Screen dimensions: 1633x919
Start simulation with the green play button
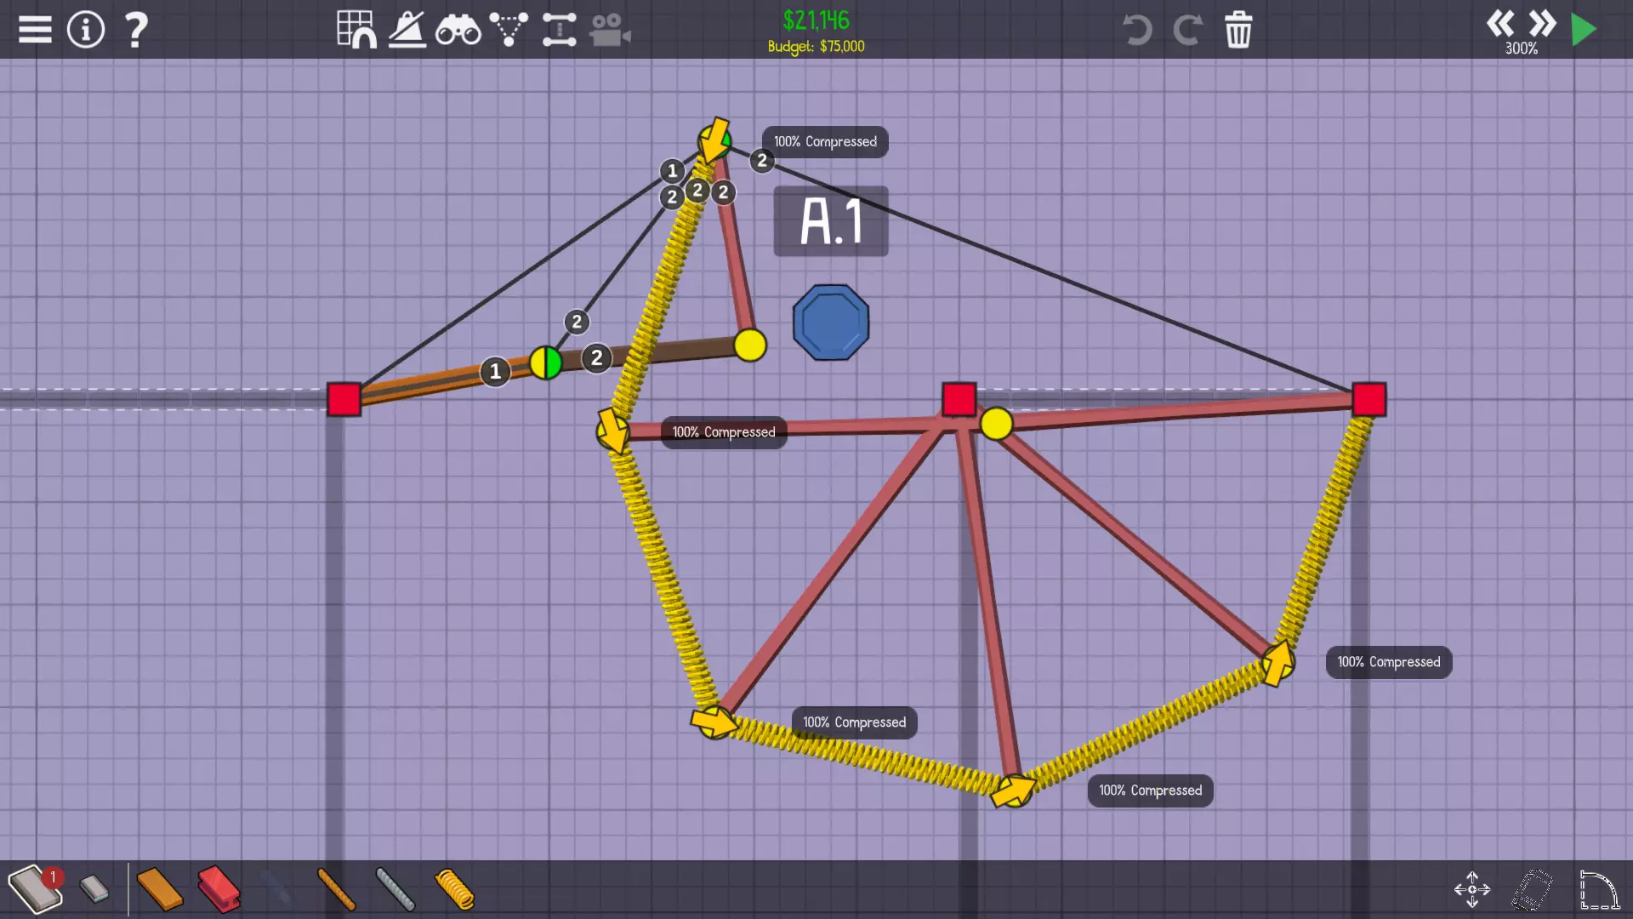click(1584, 30)
